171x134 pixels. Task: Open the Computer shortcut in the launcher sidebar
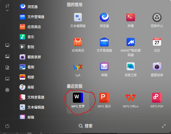[7, 45]
